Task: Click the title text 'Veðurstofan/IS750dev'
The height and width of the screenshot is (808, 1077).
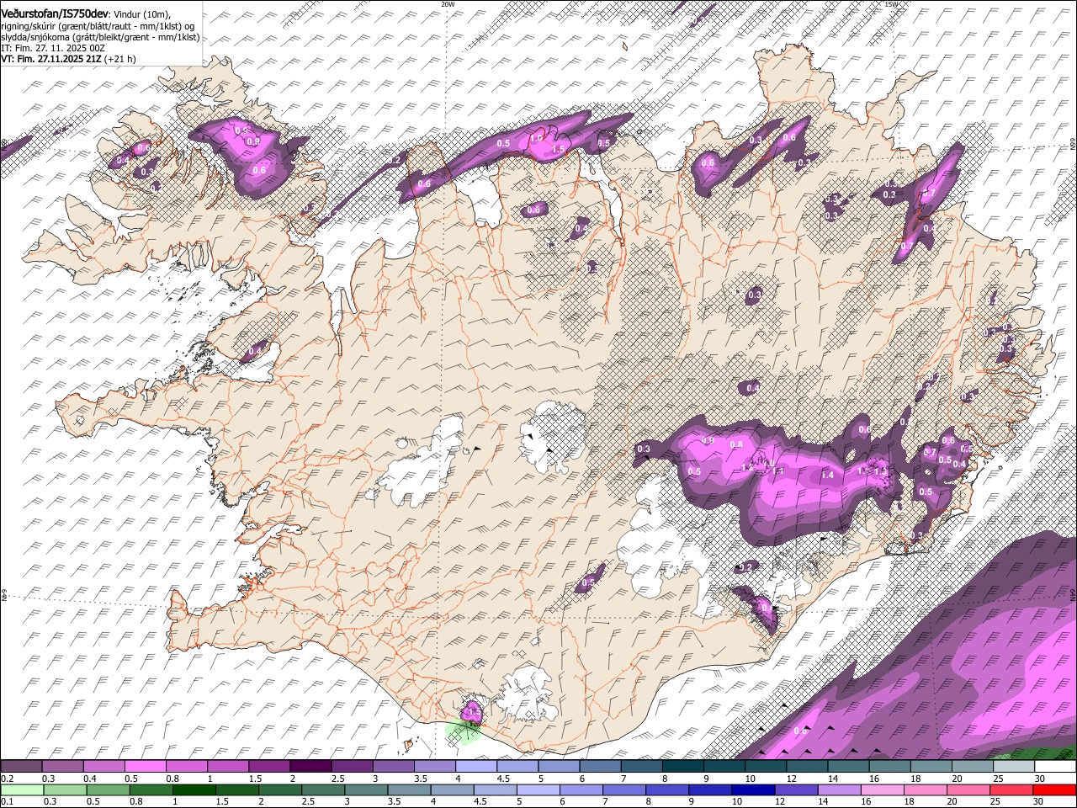Action: coord(55,13)
